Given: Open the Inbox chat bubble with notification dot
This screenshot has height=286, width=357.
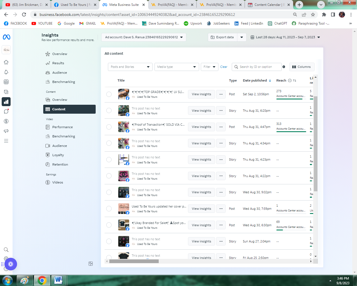Looking at the screenshot, I should (x=6, y=111).
